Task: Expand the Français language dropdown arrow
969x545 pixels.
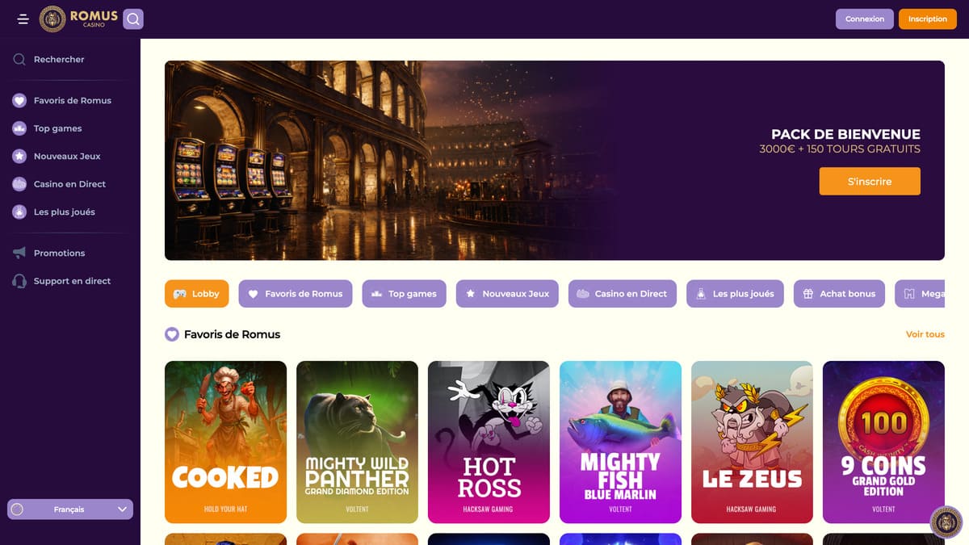Action: 123,509
